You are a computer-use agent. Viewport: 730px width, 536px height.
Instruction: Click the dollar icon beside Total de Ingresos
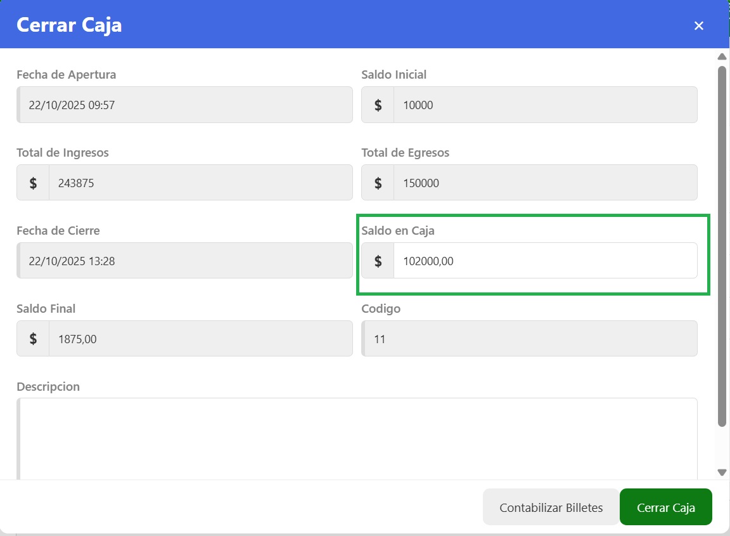pos(34,183)
